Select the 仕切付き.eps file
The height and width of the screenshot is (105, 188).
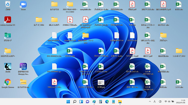[132, 36]
